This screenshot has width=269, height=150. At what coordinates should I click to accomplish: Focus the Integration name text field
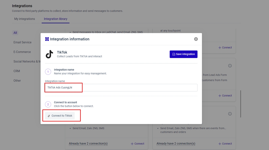[x=121, y=87]
